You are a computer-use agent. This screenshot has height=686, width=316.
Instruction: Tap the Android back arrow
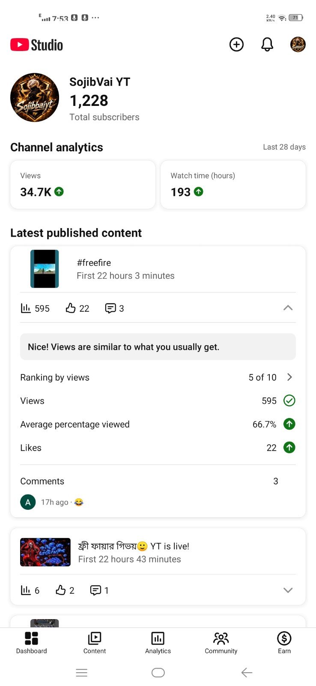tap(247, 673)
